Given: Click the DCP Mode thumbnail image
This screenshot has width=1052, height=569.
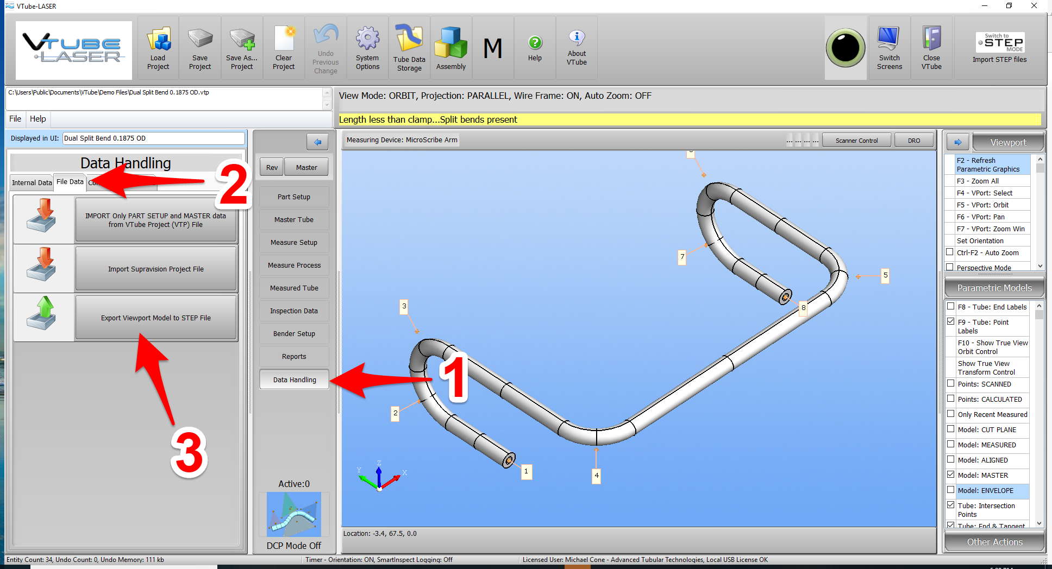Looking at the screenshot, I should 294,514.
